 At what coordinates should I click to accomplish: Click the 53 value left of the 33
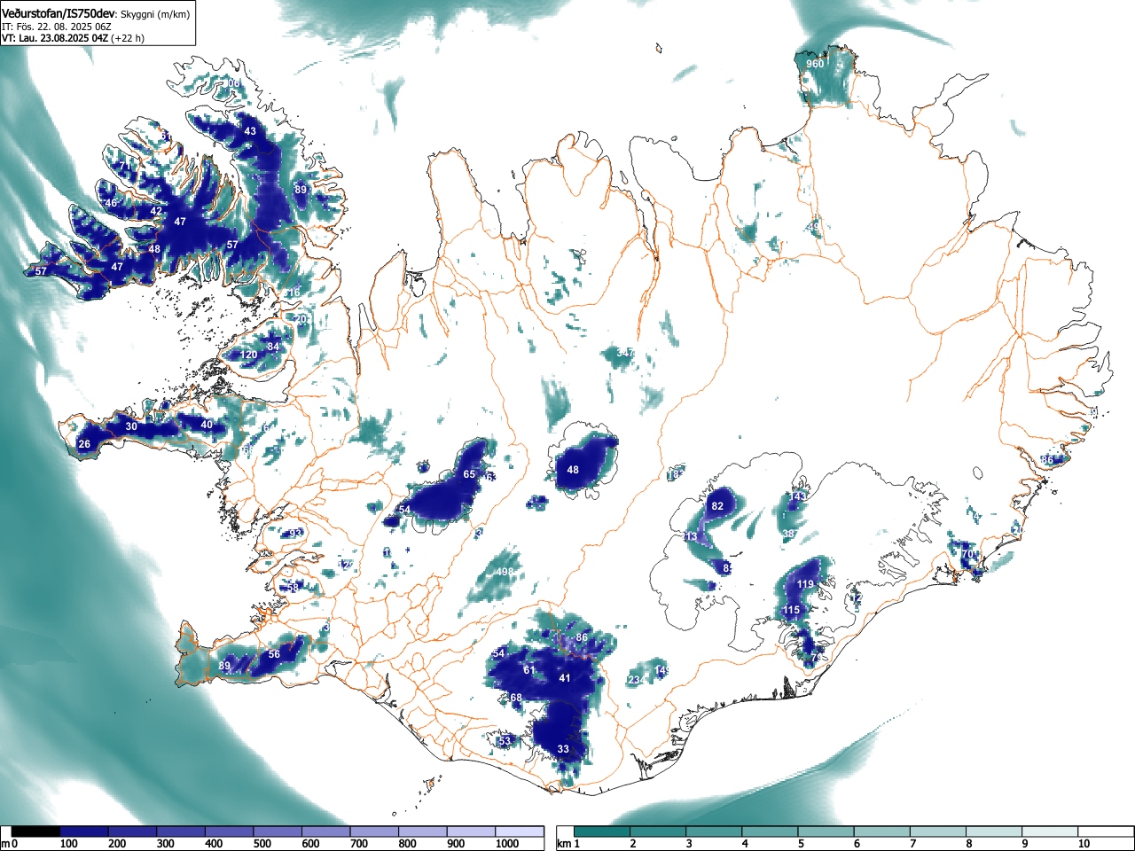[505, 741]
